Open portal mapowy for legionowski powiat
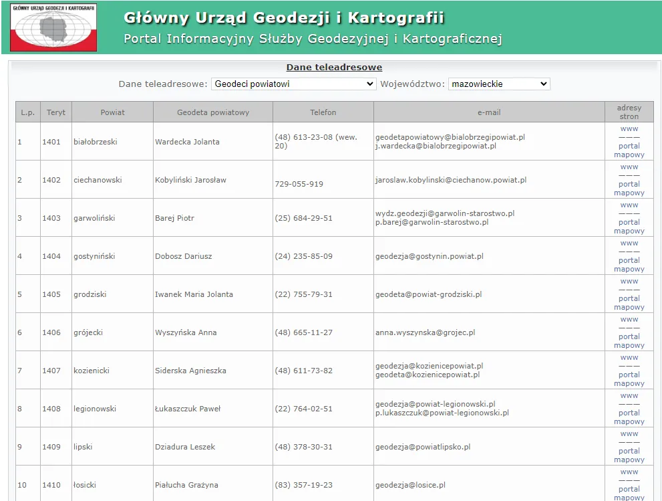 coord(629,417)
